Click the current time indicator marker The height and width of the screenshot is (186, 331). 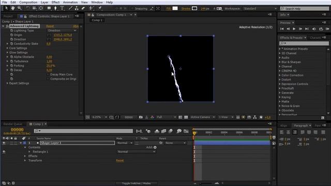(x=194, y=133)
